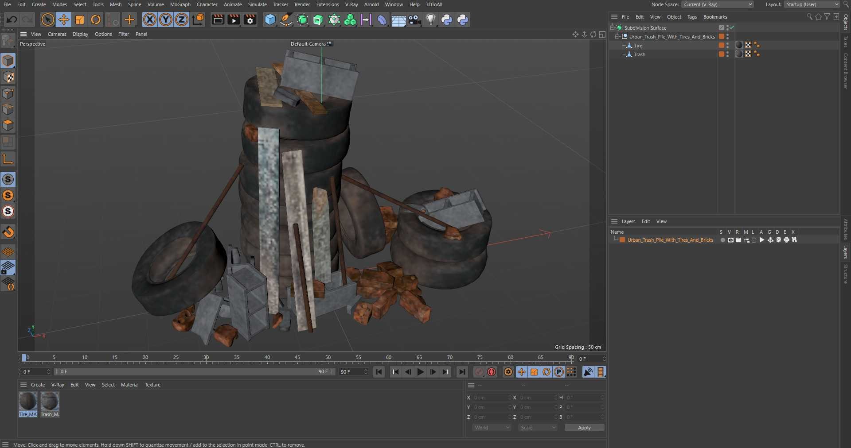Click the Camera object icon
851x448 pixels.
click(414, 19)
